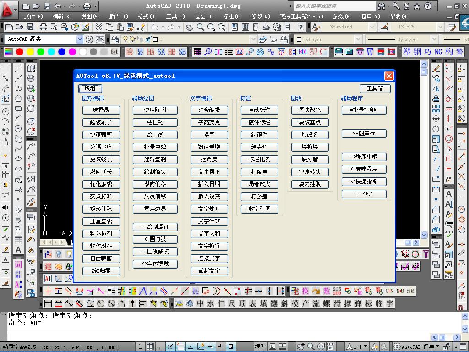Open the layer list dropdown
The width and height of the screenshot is (469, 352).
point(253,39)
